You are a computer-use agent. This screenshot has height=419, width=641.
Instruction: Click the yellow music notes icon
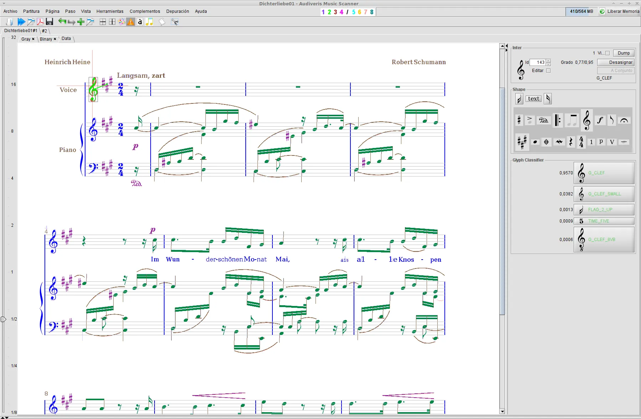point(149,22)
